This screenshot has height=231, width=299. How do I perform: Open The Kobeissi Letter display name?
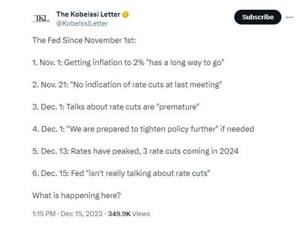click(x=88, y=14)
